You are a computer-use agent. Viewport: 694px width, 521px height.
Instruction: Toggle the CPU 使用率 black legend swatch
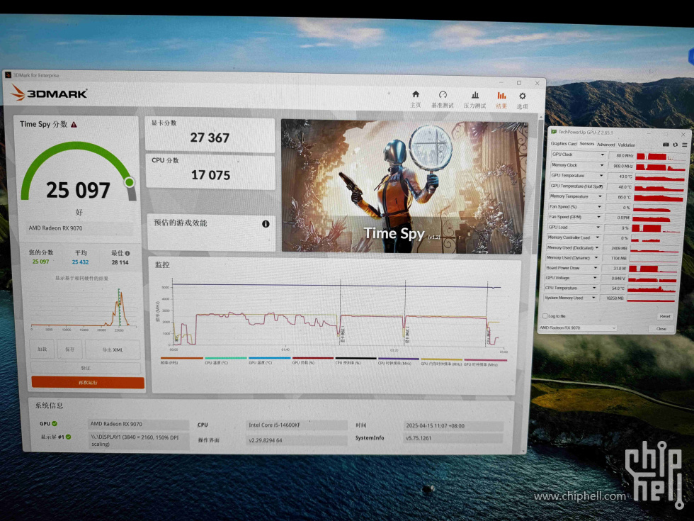tap(355, 358)
